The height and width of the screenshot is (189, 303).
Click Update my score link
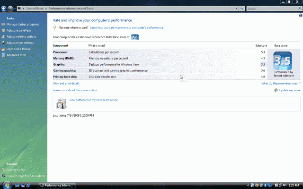pyautogui.click(x=290, y=90)
